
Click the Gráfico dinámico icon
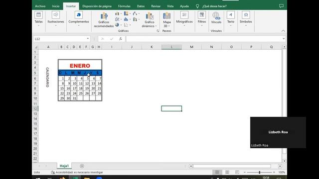[150, 16]
